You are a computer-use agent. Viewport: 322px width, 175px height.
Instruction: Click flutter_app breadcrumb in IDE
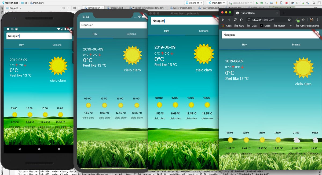click(10, 2)
